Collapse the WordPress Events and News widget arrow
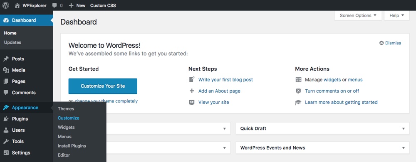The image size is (416, 162). tap(404, 148)
